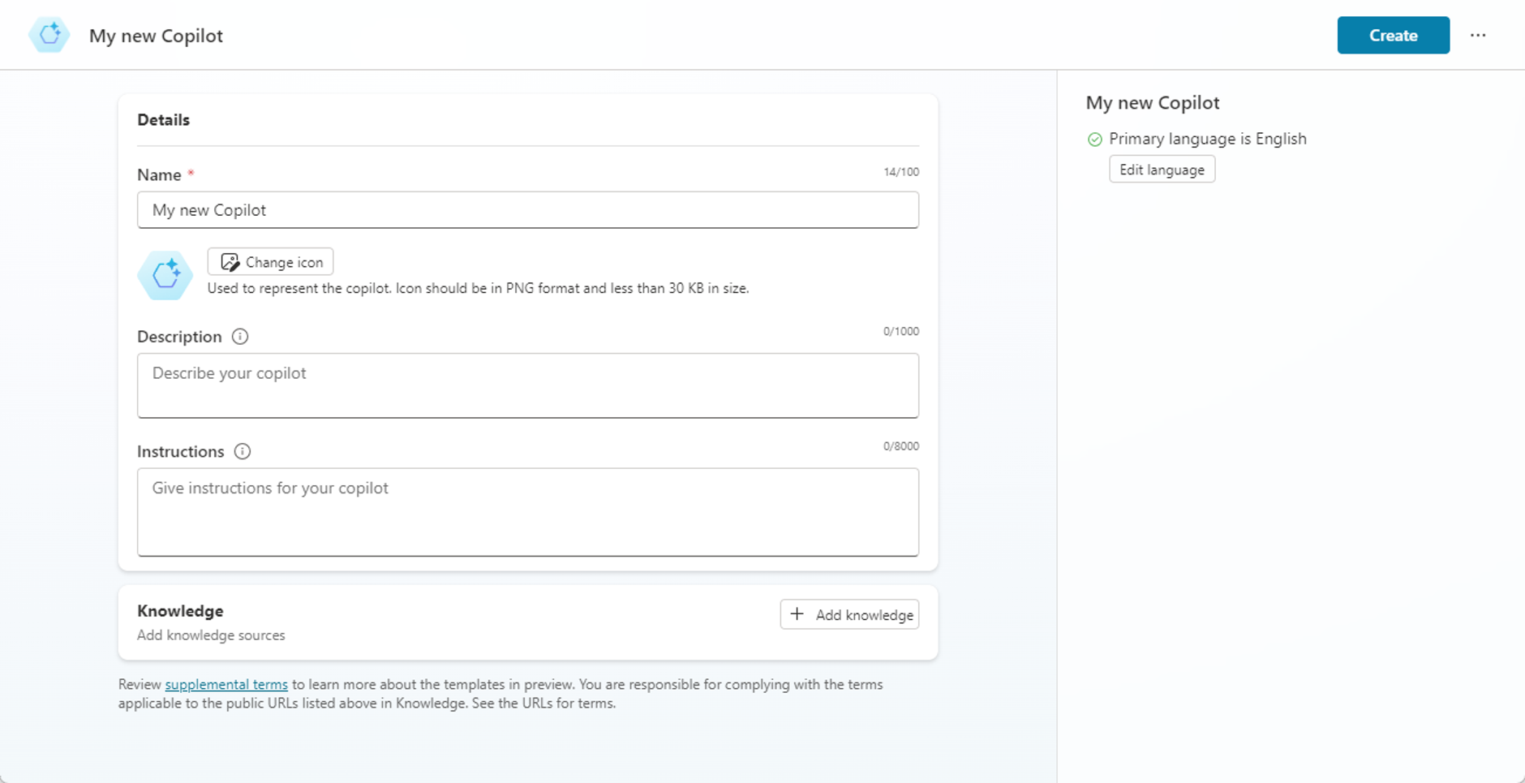The height and width of the screenshot is (783, 1525).
Task: Click into the Instructions text area
Action: pyautogui.click(x=528, y=512)
